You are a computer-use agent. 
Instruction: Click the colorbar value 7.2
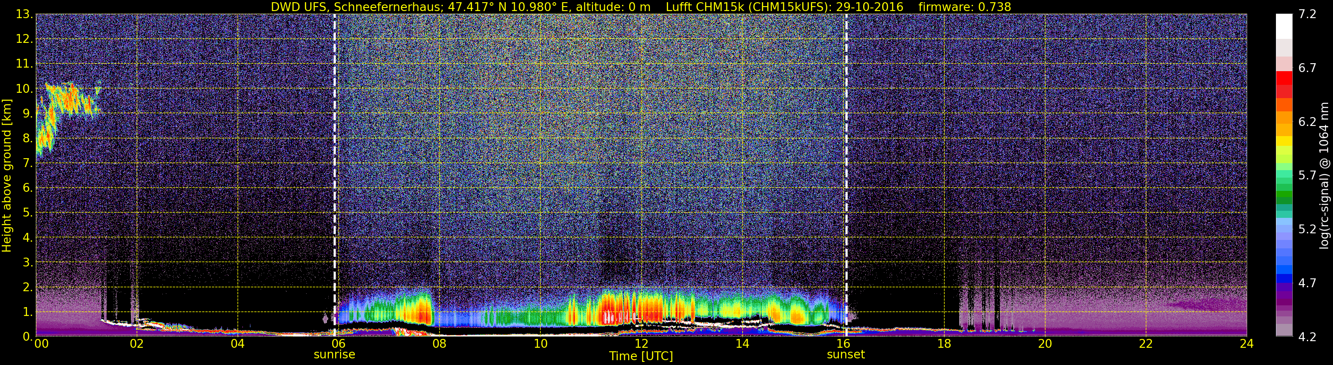point(1307,14)
